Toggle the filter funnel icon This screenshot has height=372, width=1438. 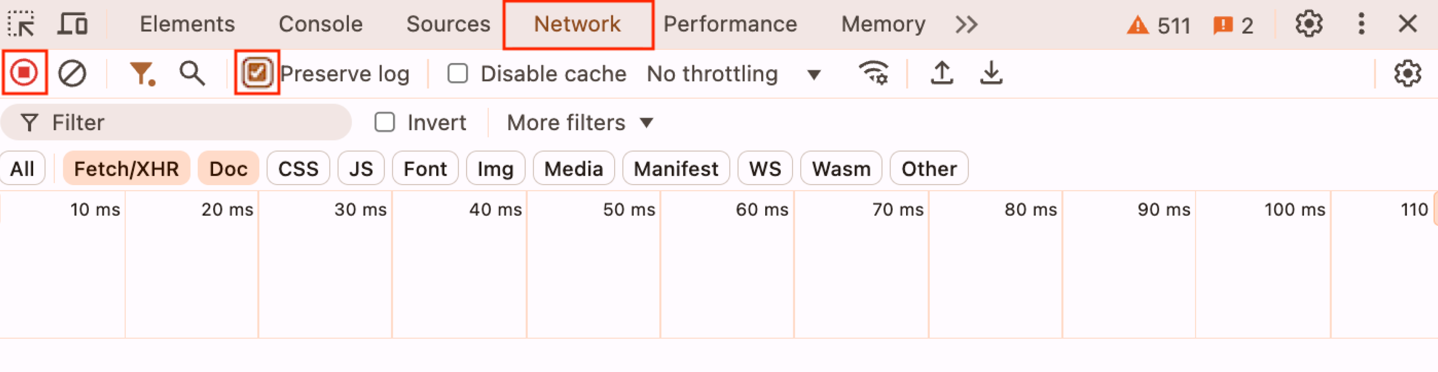pos(142,73)
